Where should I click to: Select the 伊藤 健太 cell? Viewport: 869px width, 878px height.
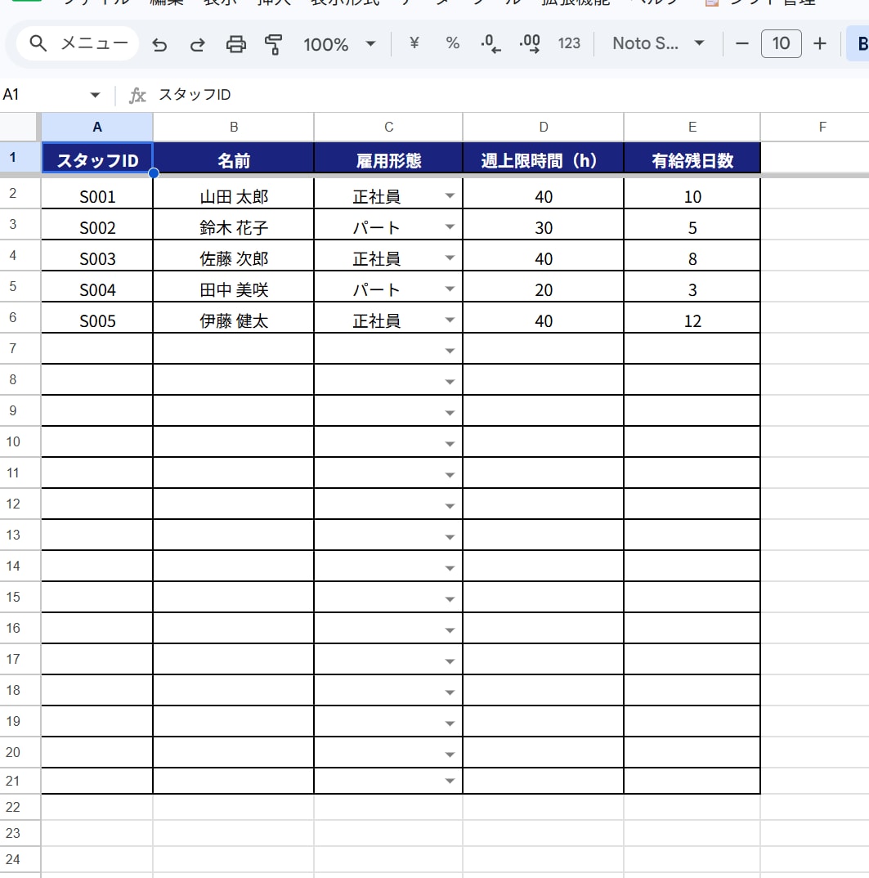tap(234, 318)
